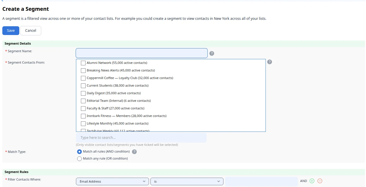Open help icon beside Match all rules
366x187 pixels.
pos(134,152)
